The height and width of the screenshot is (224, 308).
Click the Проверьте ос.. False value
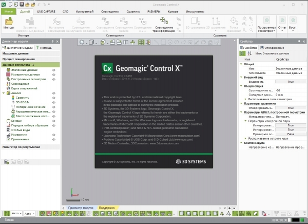[x=291, y=134]
